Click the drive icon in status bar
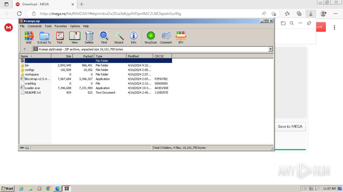 coord(22,148)
